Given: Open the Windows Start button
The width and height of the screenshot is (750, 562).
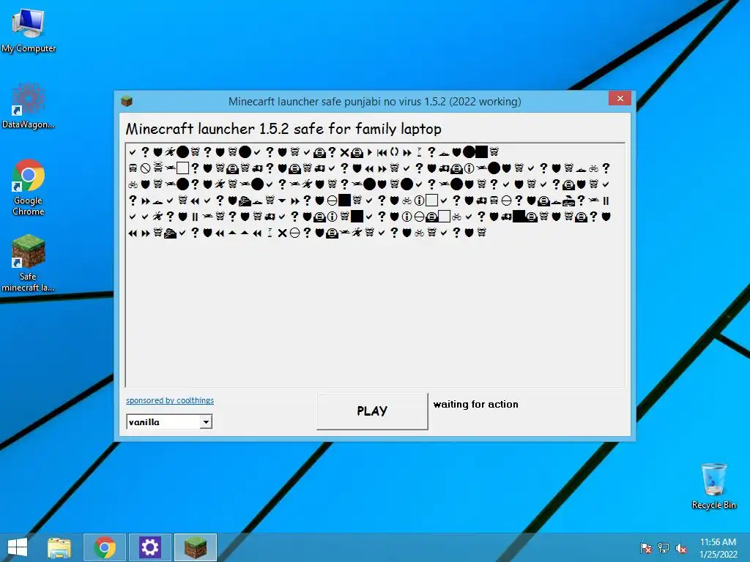Looking at the screenshot, I should (x=18, y=547).
